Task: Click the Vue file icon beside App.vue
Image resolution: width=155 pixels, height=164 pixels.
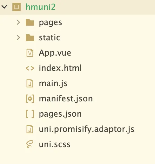Action: (30, 53)
